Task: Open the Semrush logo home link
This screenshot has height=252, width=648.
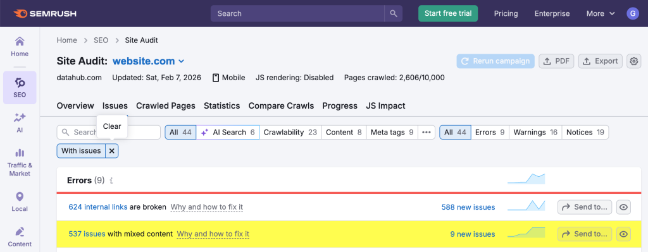Action: click(45, 14)
